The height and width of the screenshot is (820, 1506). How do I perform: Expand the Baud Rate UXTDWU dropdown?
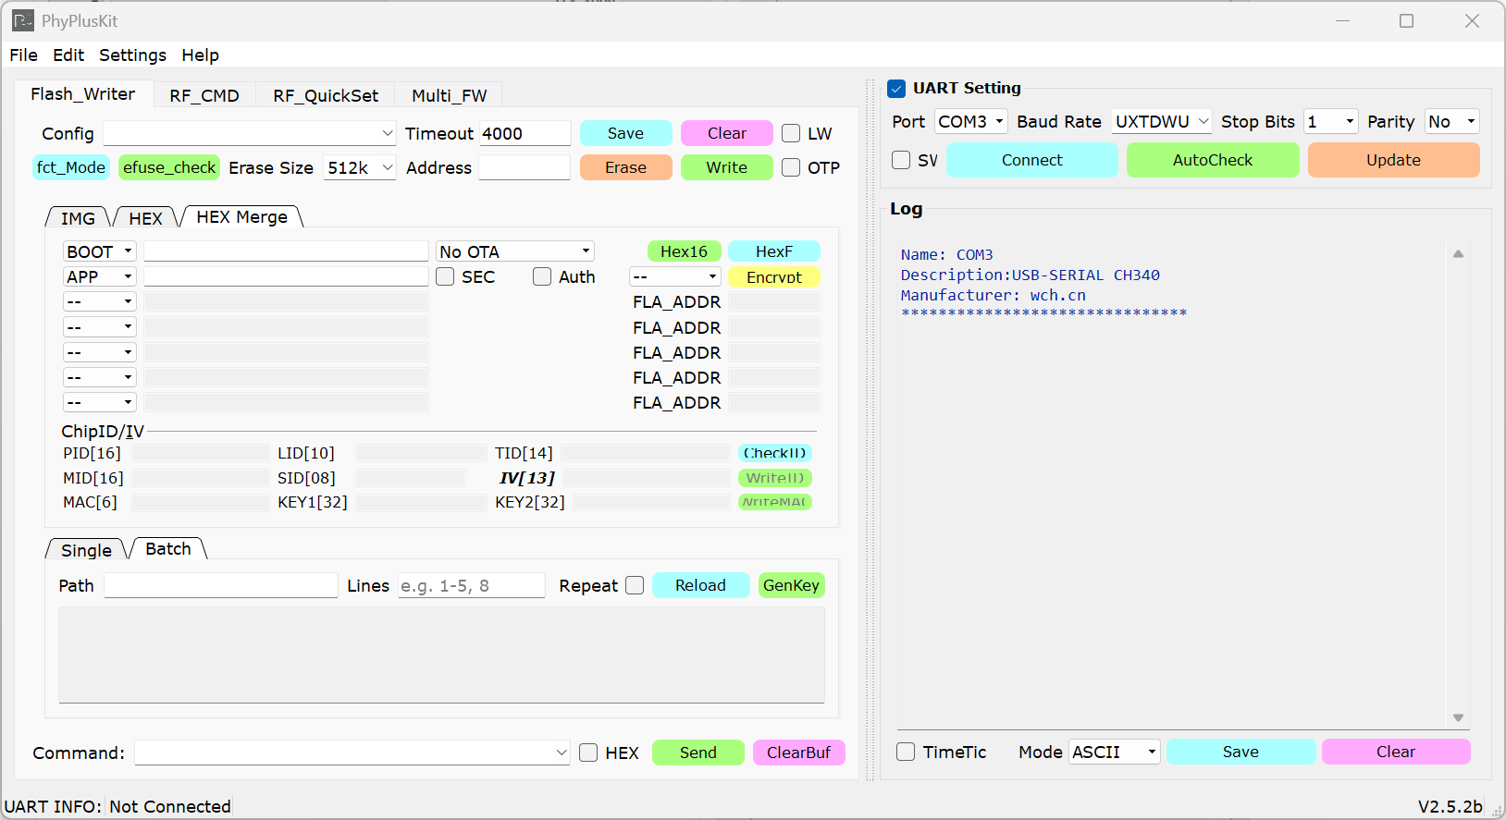click(x=1162, y=121)
